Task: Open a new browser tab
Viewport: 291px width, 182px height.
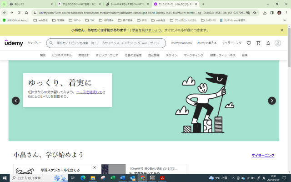Action: (x=203, y=4)
